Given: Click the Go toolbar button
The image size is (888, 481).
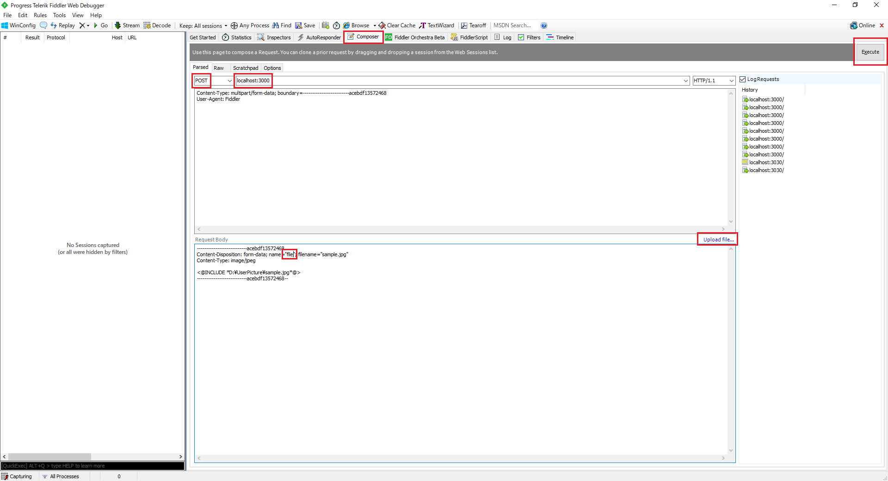Looking at the screenshot, I should 101,25.
